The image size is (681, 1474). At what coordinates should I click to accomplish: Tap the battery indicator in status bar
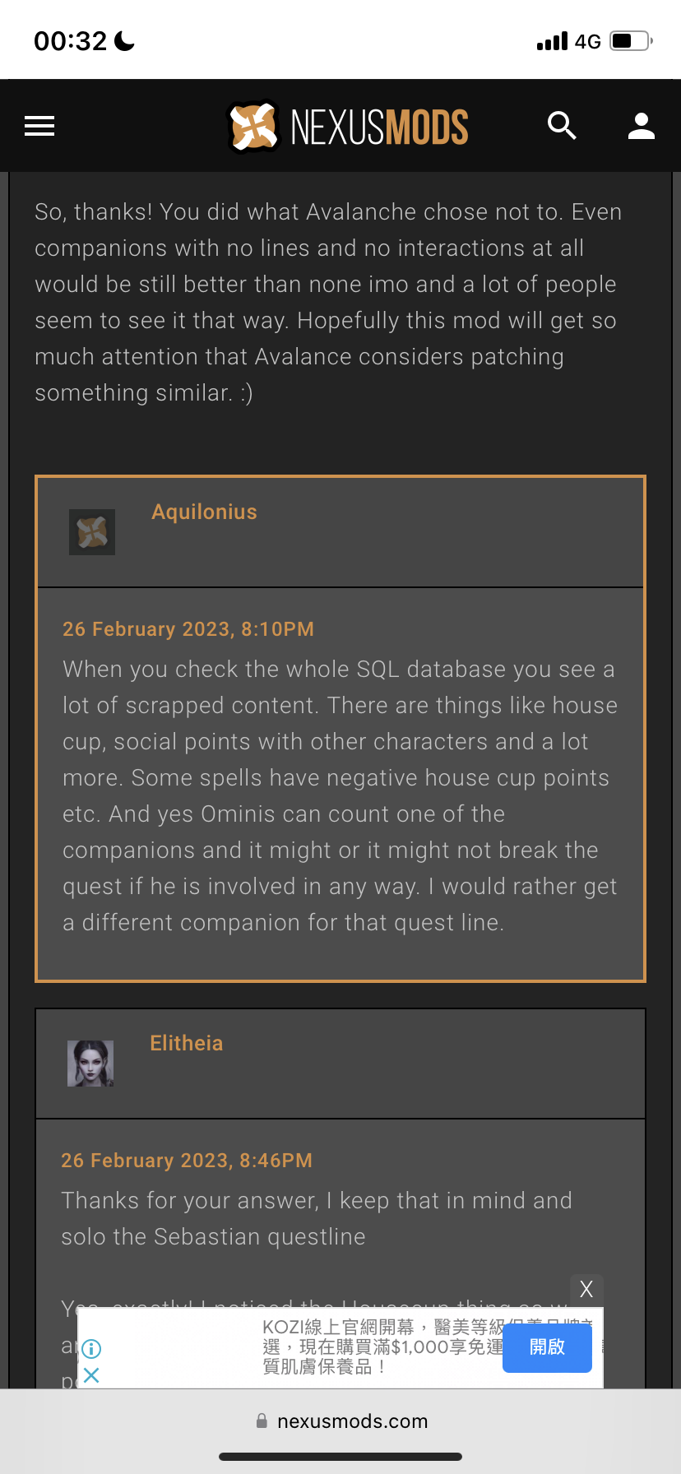pos(631,40)
